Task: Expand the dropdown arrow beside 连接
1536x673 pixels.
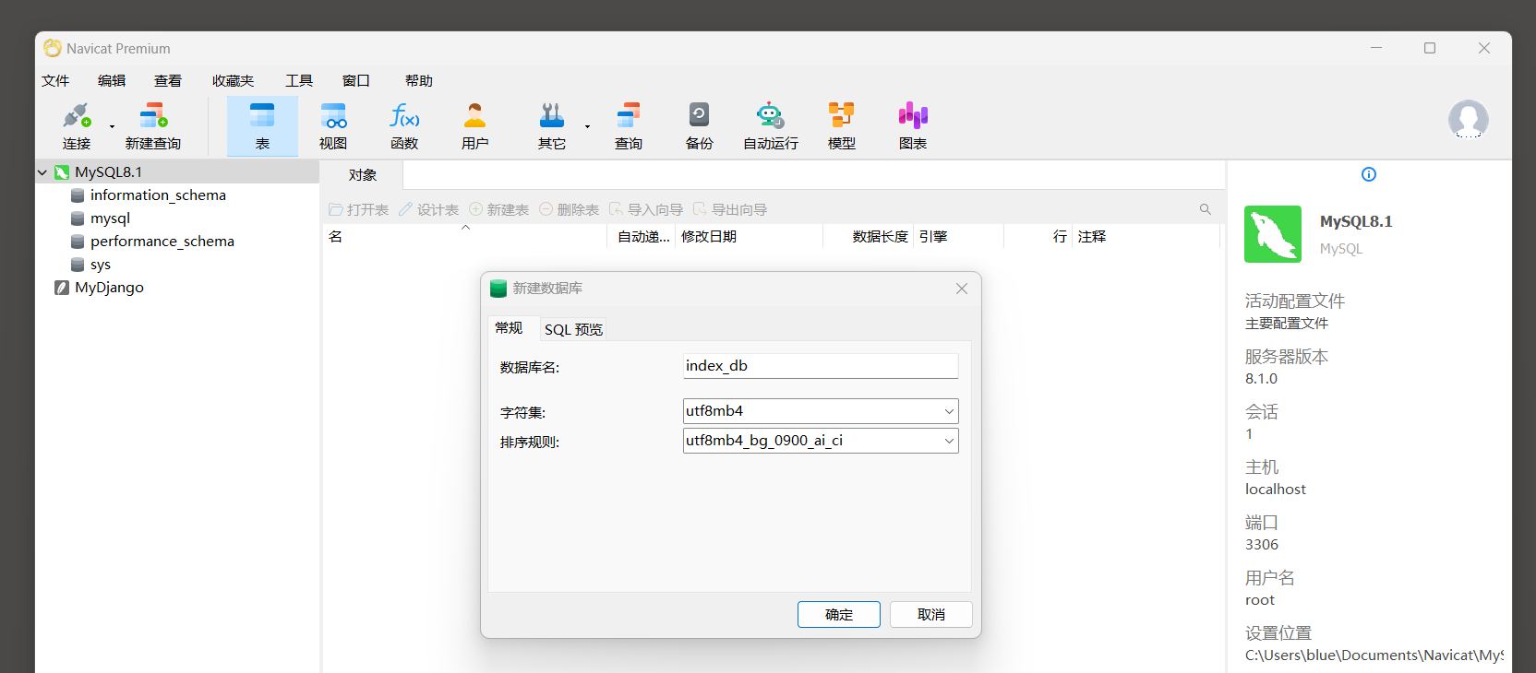Action: point(112,126)
